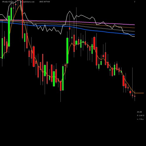Click the "Weekly Charts" title text
146x146 pixels.
tap(8, 2)
